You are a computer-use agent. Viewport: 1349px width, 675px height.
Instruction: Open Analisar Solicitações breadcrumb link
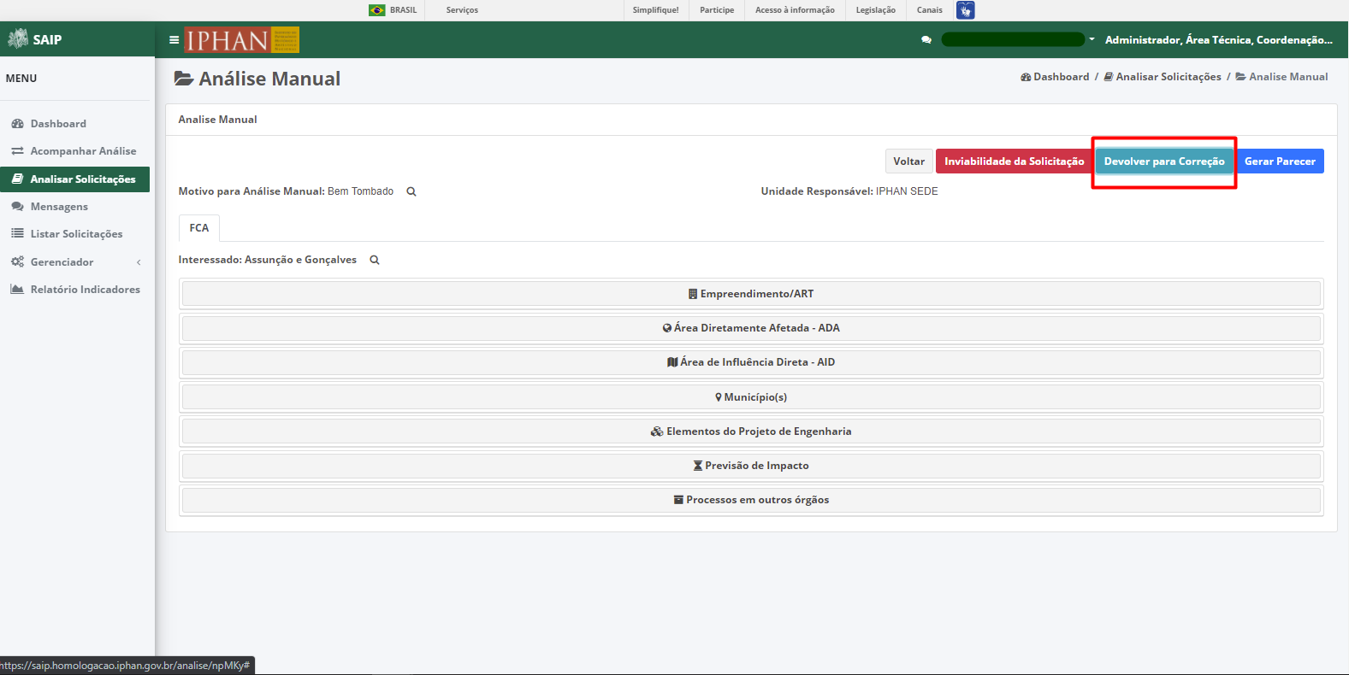(1163, 77)
